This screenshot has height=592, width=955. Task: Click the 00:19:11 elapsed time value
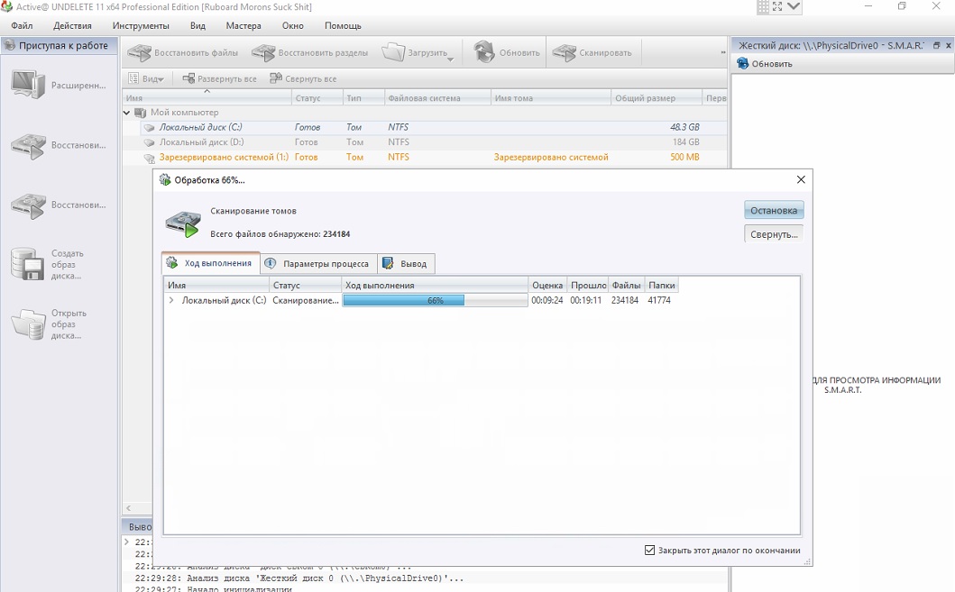point(586,300)
